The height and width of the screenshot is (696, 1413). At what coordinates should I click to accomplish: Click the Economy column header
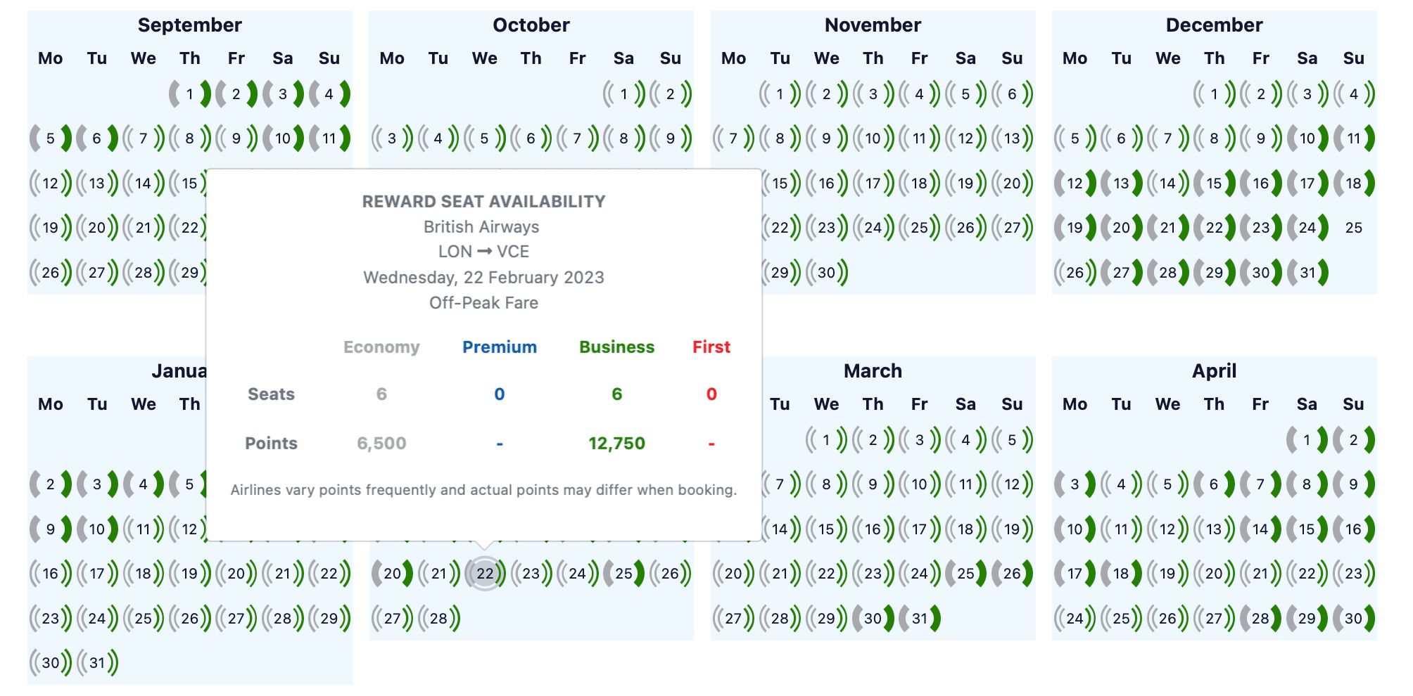click(381, 347)
